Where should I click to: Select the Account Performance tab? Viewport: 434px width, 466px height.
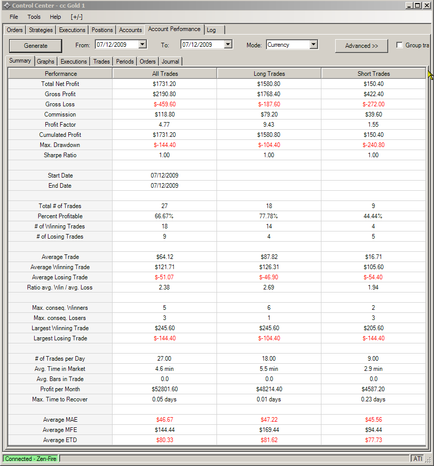[x=174, y=29]
